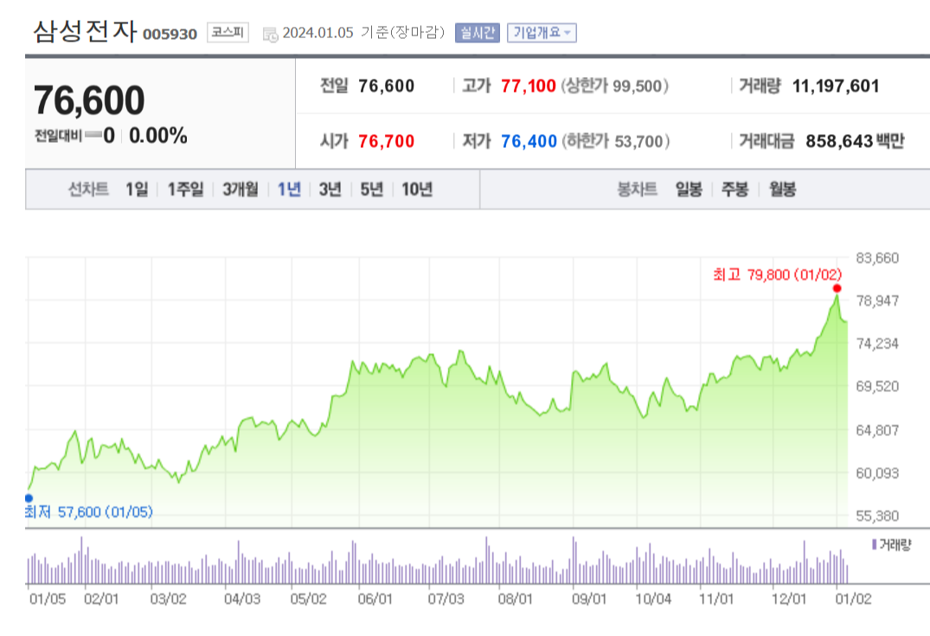Open the 기업개요 dropdown
This screenshot has width=930, height=636.
coord(542,33)
